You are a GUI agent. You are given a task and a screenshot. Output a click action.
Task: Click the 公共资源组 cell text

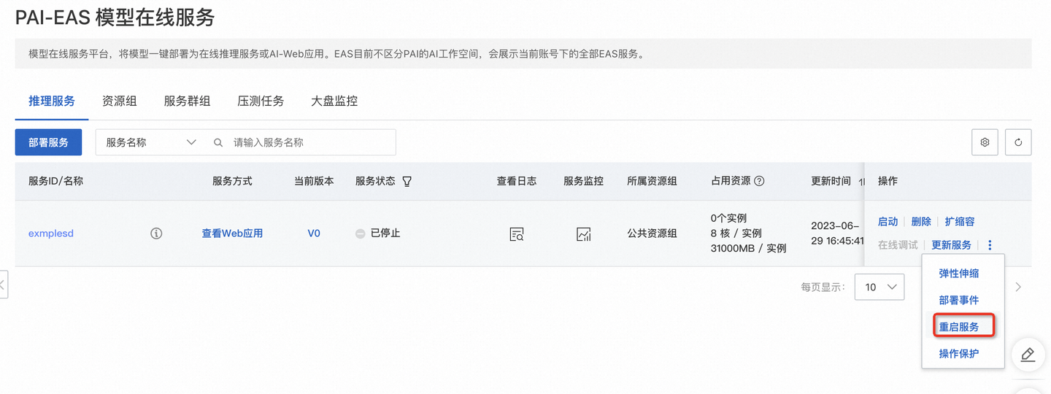coord(652,233)
